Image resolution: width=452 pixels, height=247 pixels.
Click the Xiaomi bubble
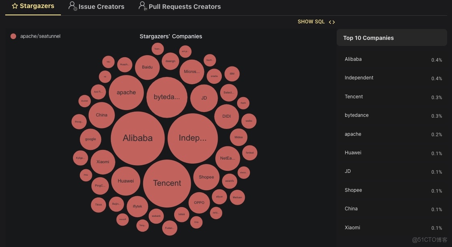point(103,162)
